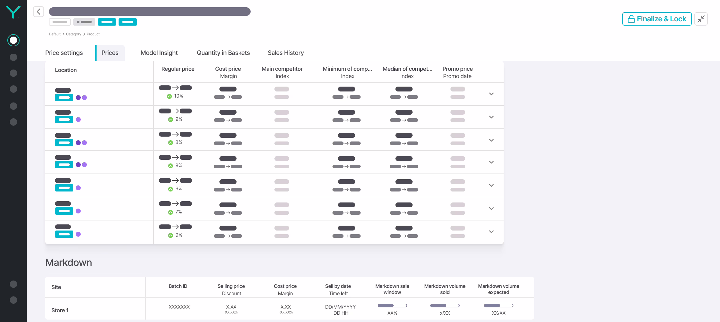Click the green up-arrow beside 10%

point(169,96)
